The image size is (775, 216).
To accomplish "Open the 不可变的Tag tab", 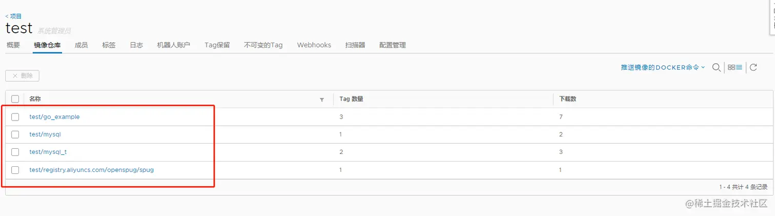I will click(x=263, y=45).
